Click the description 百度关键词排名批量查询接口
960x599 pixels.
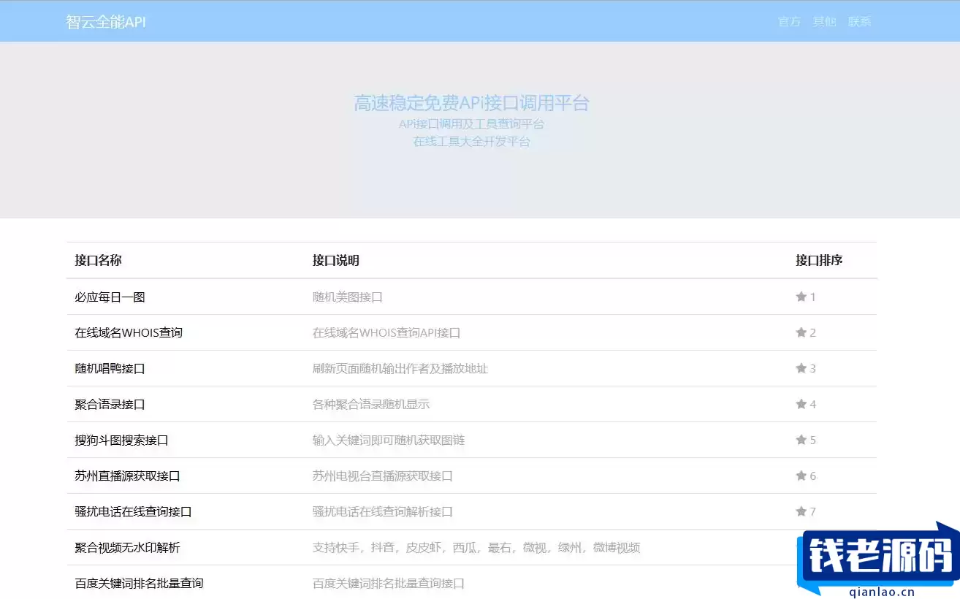[389, 584]
